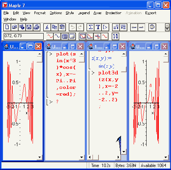Image resolution: width=171 pixels, height=170 pixels.
Task: Open the Legend menu
Action: point(84,13)
